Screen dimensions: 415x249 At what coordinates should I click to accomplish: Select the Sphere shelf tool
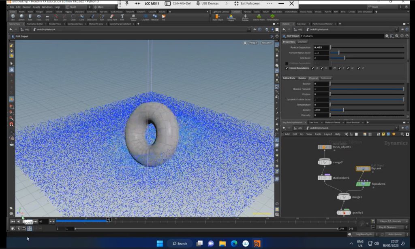point(21,17)
